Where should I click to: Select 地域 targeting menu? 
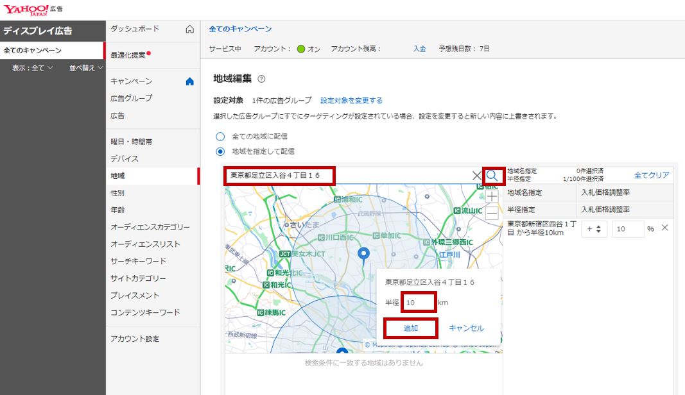152,176
